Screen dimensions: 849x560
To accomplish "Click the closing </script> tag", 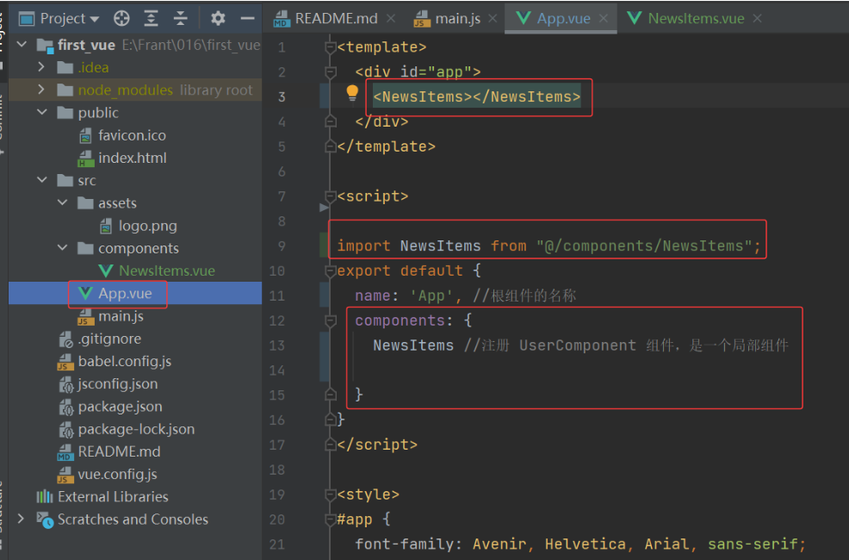I will click(377, 445).
